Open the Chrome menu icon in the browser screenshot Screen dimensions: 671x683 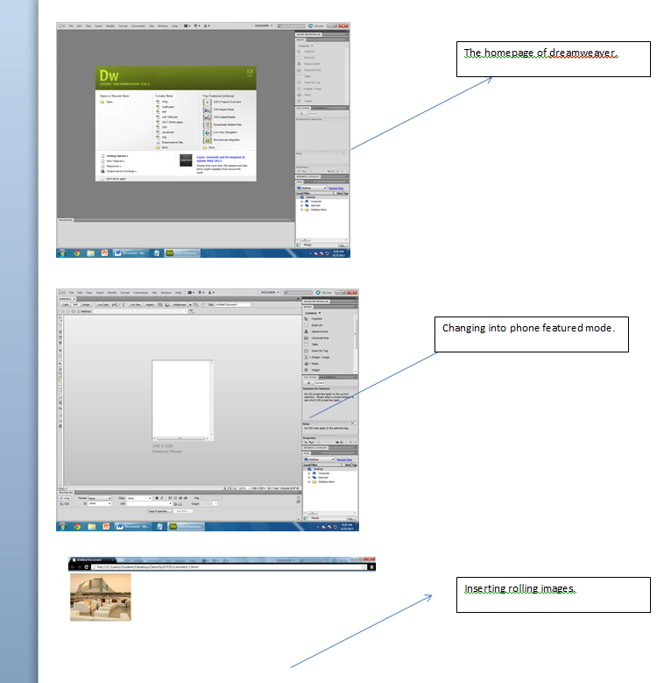tap(371, 567)
